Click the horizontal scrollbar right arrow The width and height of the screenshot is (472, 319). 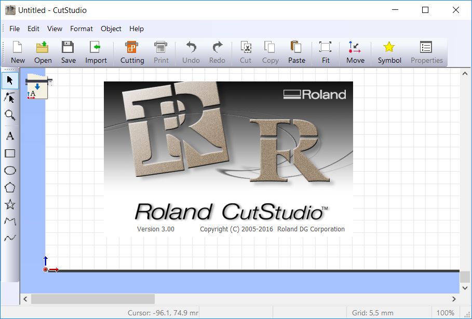454,299
